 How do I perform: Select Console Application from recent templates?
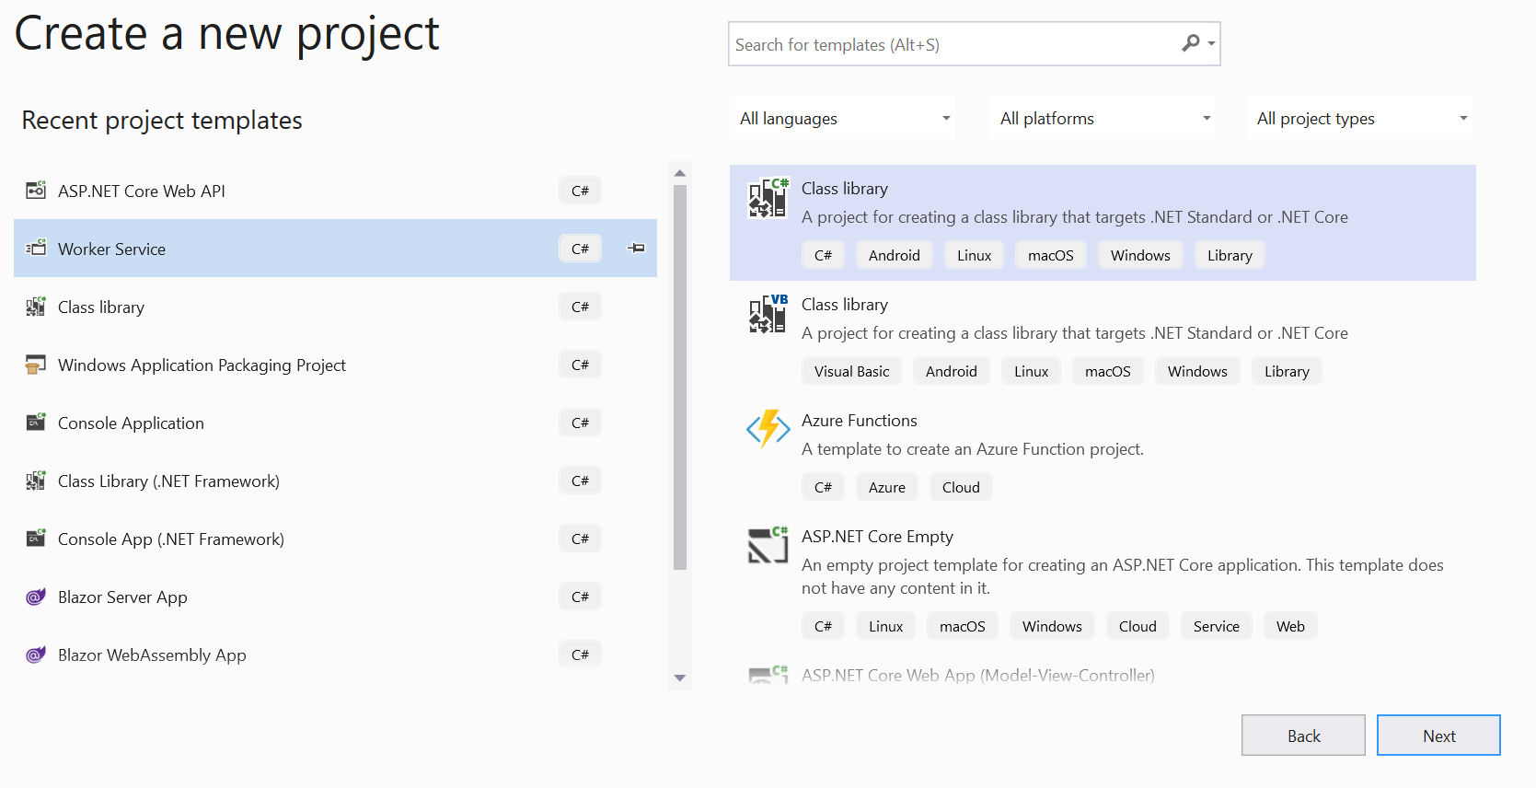(131, 423)
